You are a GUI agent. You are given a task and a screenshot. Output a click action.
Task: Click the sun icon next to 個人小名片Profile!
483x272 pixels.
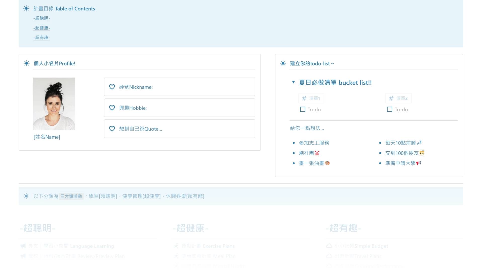click(x=26, y=63)
